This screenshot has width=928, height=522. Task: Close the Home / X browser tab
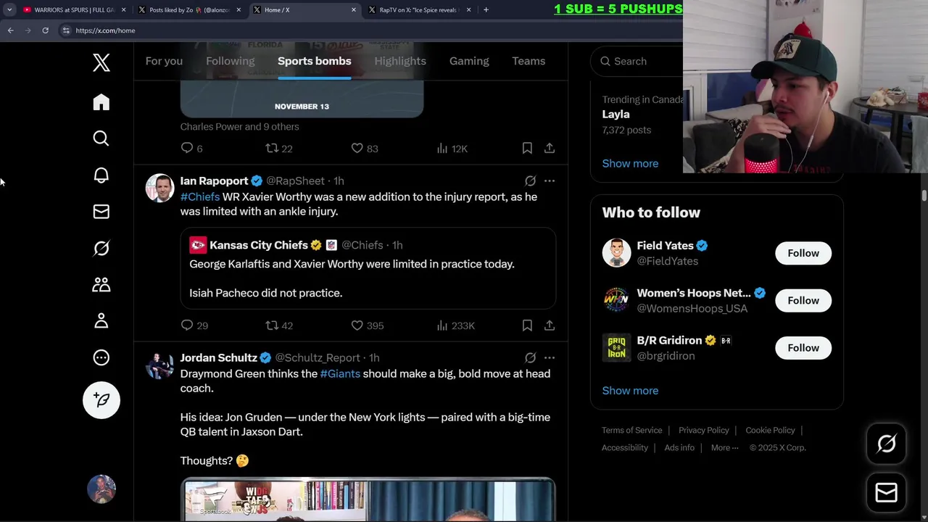tap(354, 10)
